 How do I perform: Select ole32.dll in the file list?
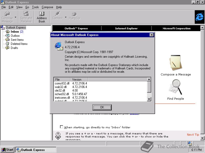click(x=60, y=91)
